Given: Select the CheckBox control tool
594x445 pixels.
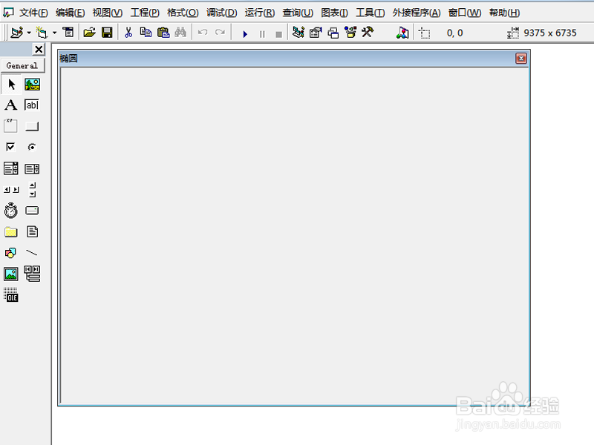Looking at the screenshot, I should pos(10,147).
